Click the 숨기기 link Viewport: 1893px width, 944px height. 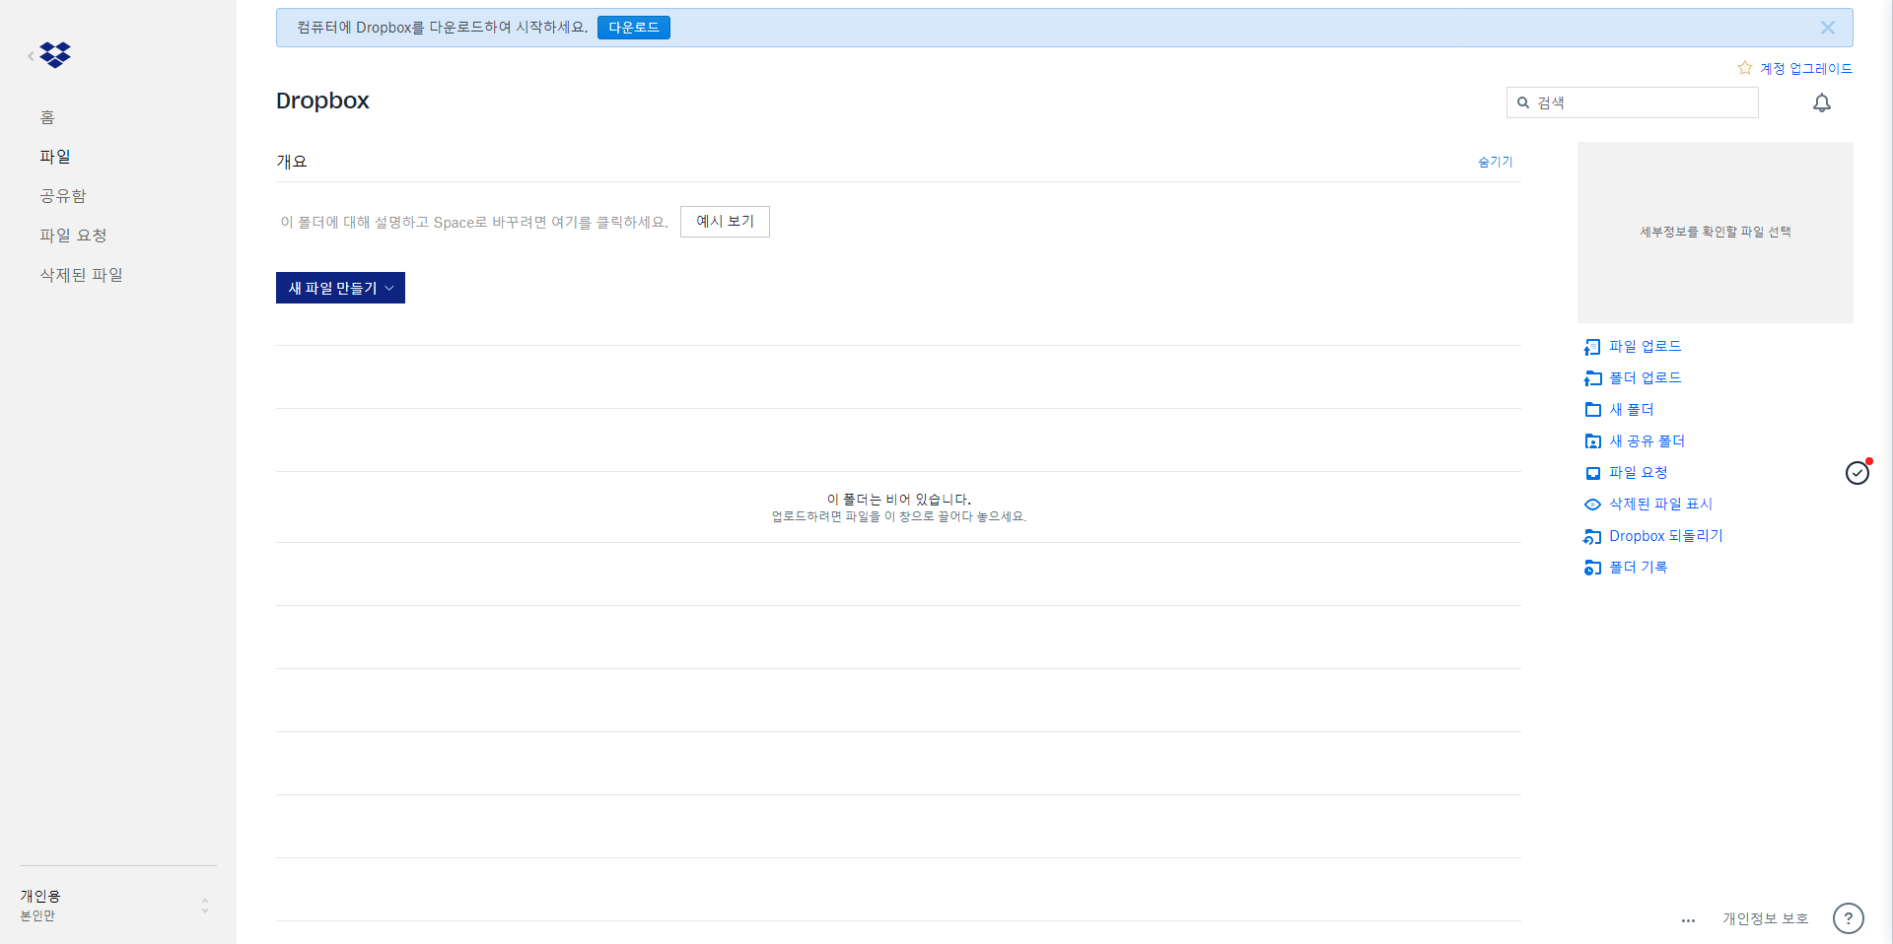(1496, 162)
